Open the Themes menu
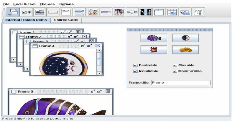This screenshot has height=122, width=233. tap(47, 4)
